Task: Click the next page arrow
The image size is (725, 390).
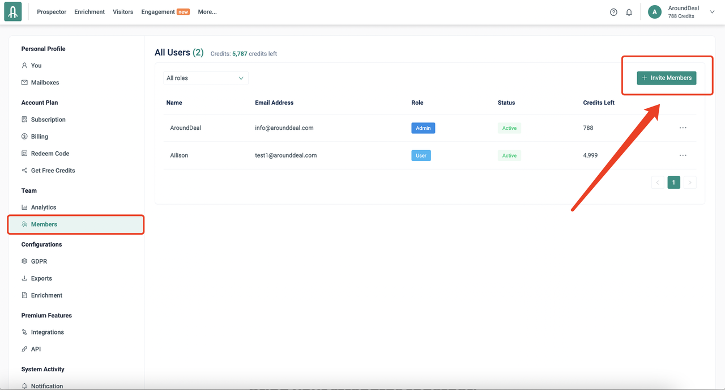Action: pyautogui.click(x=689, y=183)
